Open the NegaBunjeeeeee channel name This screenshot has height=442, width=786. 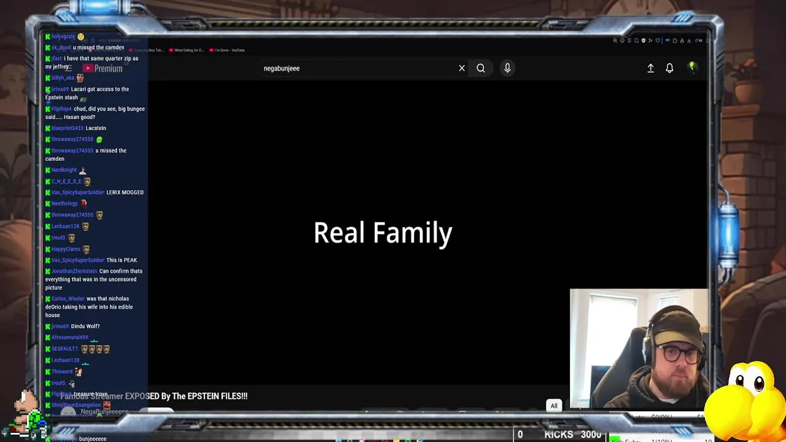tap(104, 412)
